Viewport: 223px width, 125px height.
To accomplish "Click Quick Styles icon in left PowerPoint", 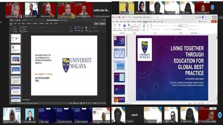I will [x=90, y=29].
